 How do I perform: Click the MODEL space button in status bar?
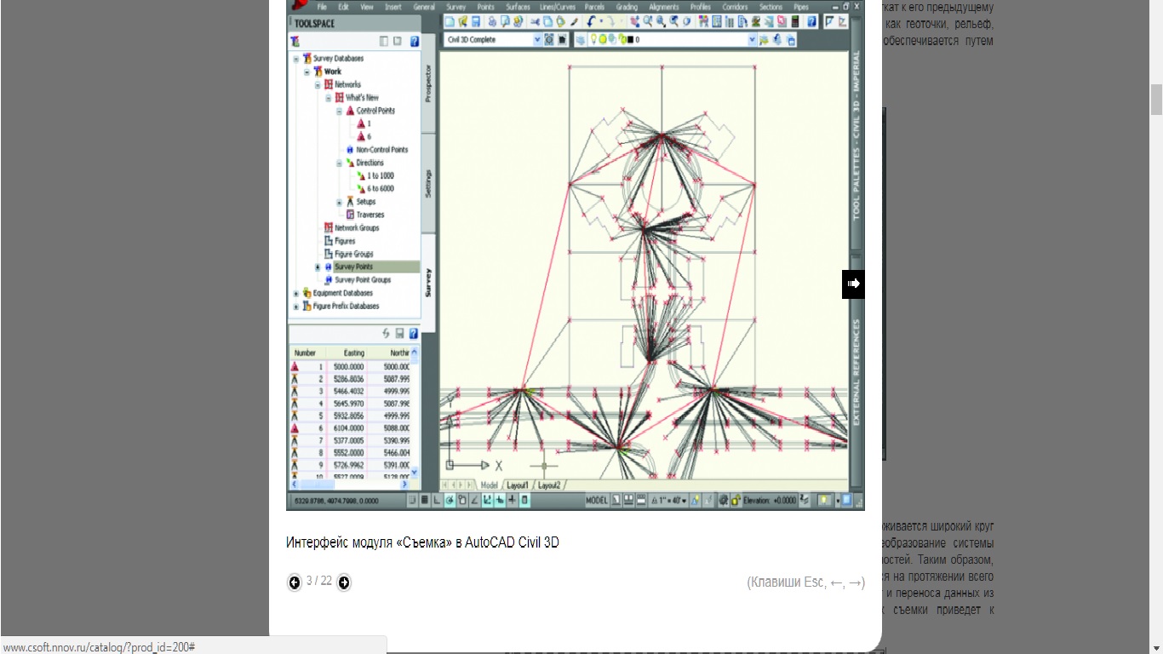point(596,500)
